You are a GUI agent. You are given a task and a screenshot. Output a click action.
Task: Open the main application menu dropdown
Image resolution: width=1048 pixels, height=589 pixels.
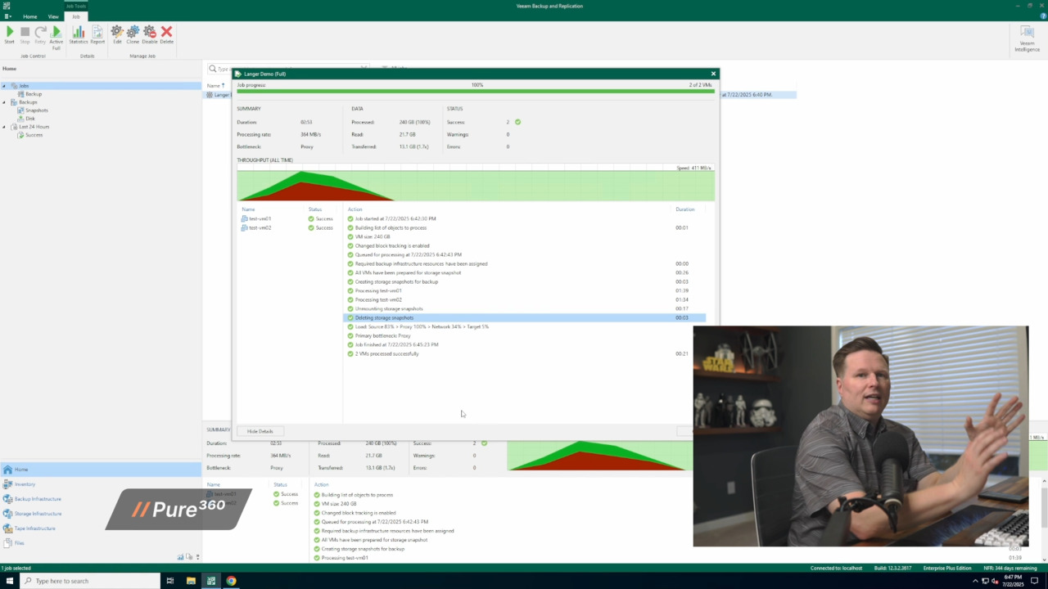click(7, 16)
